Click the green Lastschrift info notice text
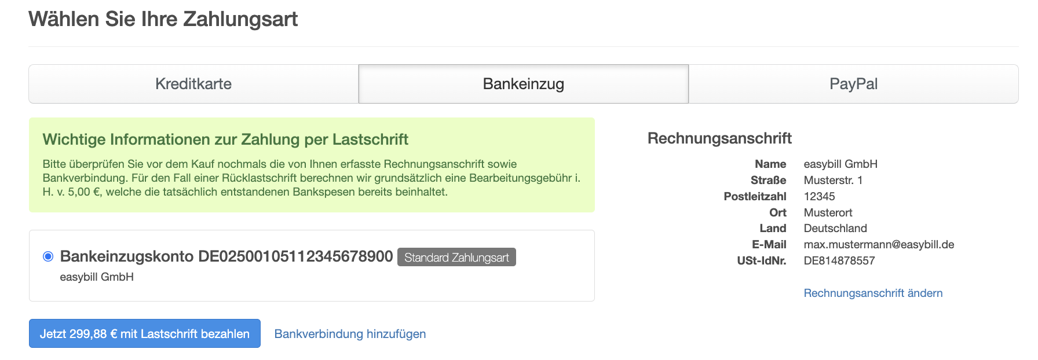This screenshot has width=1038, height=360. click(312, 178)
